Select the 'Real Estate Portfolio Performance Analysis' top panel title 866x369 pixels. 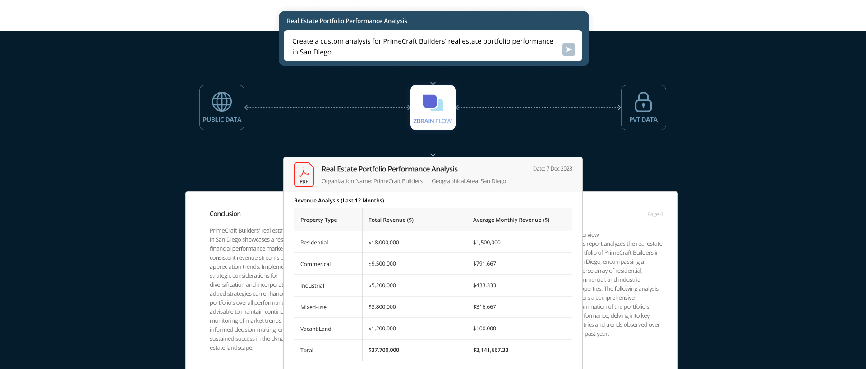(347, 21)
